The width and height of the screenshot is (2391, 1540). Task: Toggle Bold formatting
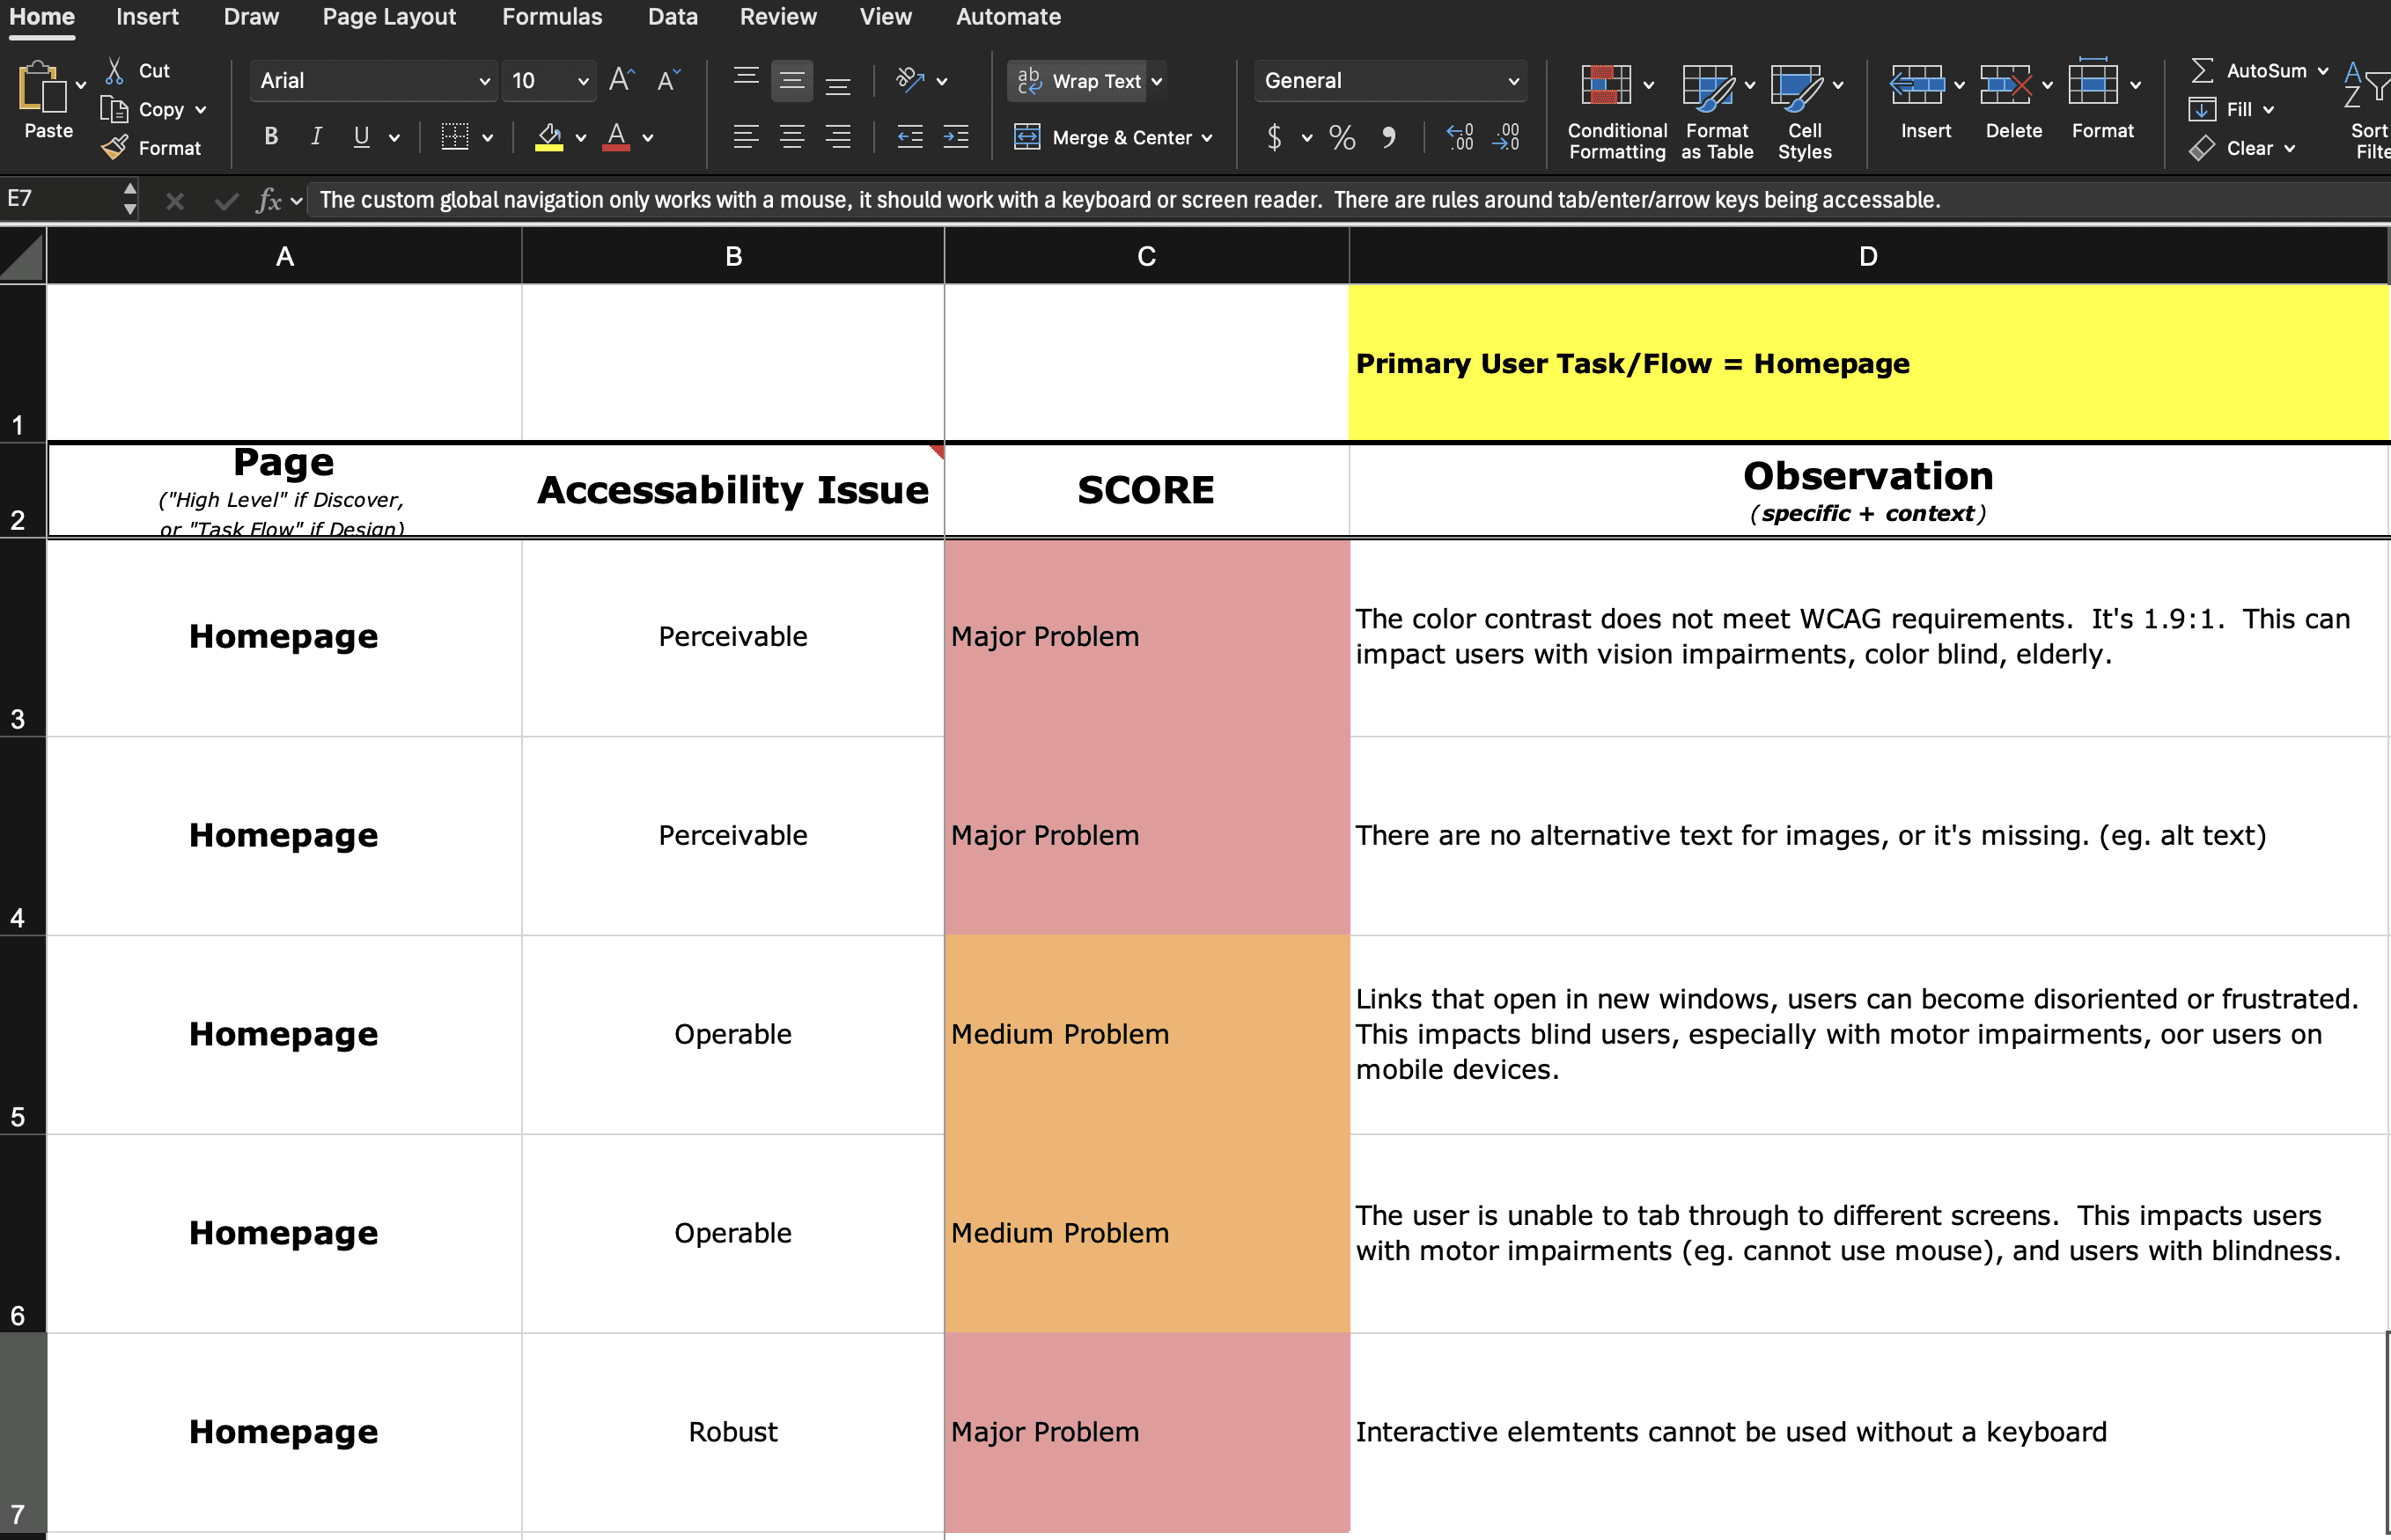click(270, 137)
